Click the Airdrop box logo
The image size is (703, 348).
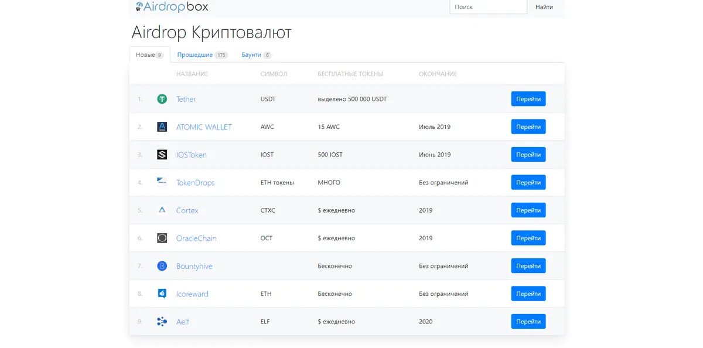click(172, 7)
